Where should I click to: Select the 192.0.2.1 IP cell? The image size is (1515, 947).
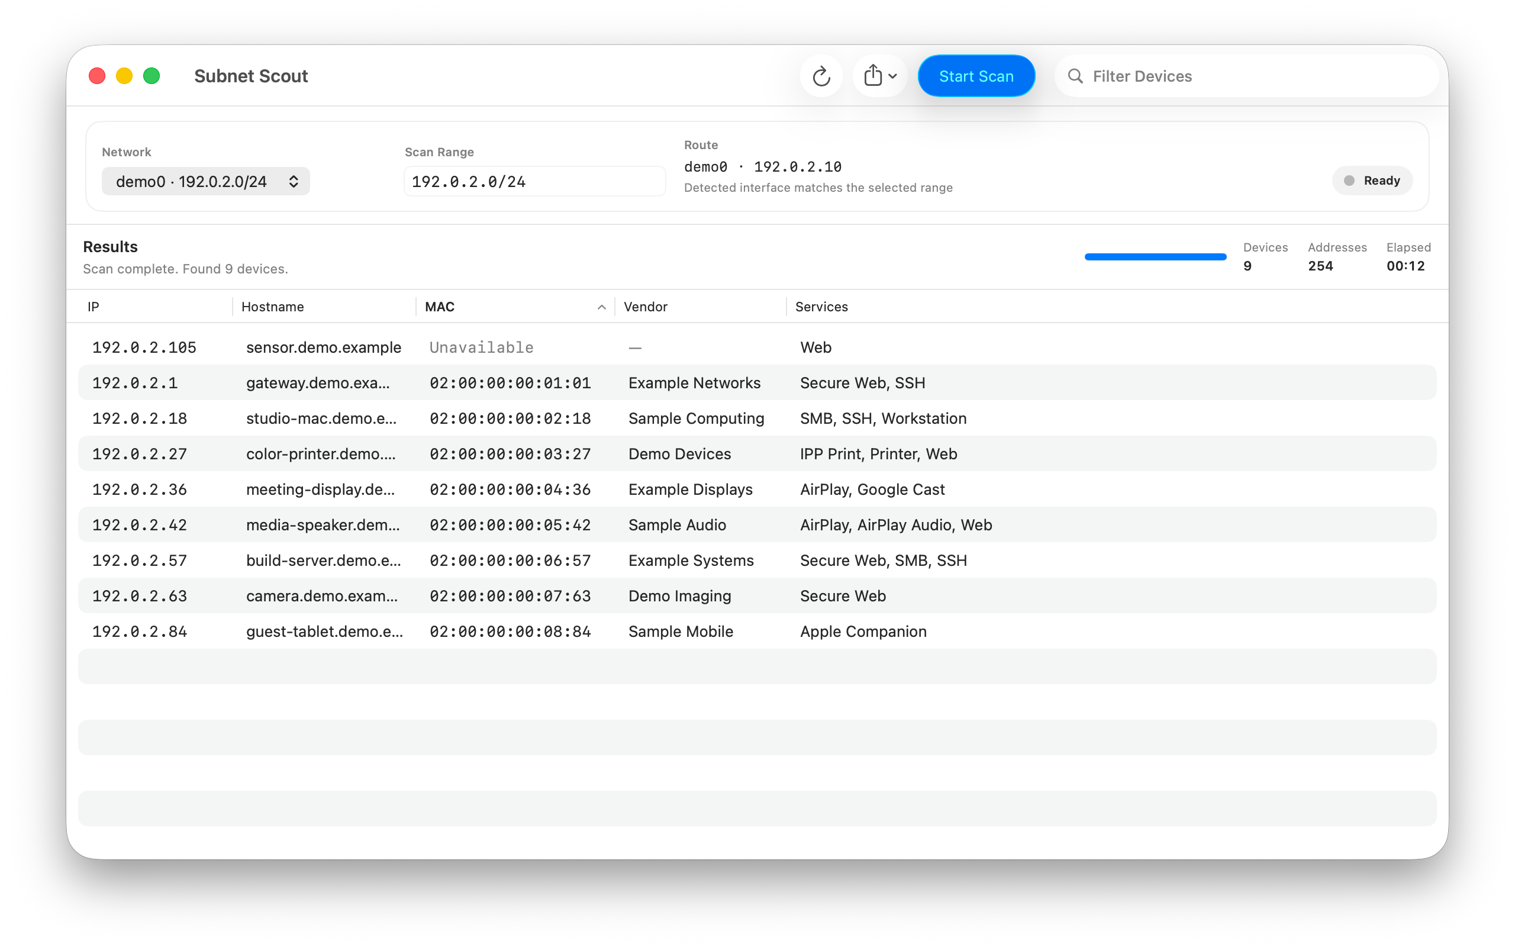tap(135, 383)
